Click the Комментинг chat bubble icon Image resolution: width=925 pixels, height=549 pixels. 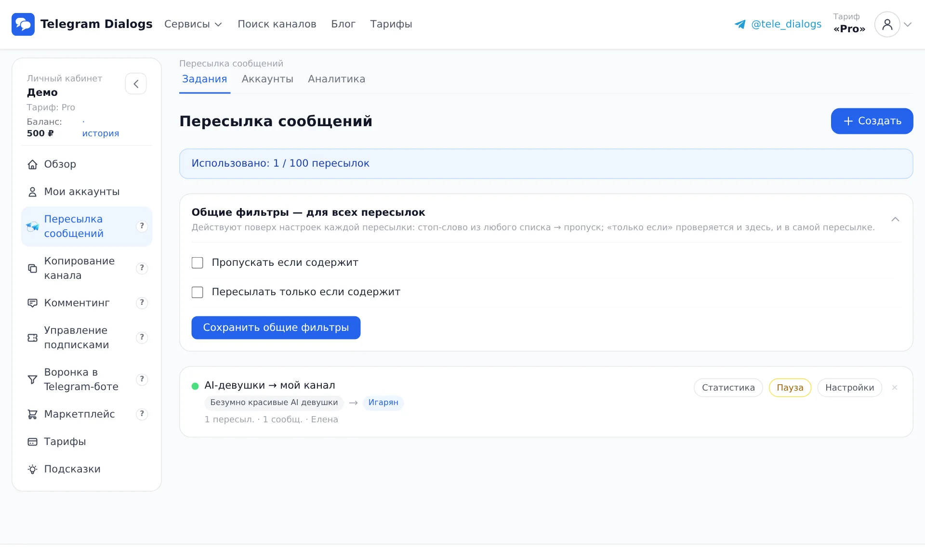32,303
